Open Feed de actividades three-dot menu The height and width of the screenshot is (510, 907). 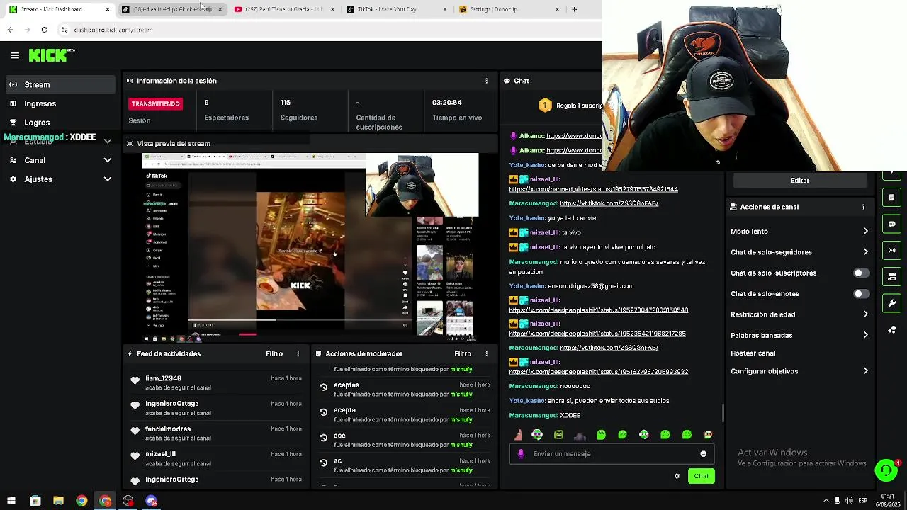point(298,353)
